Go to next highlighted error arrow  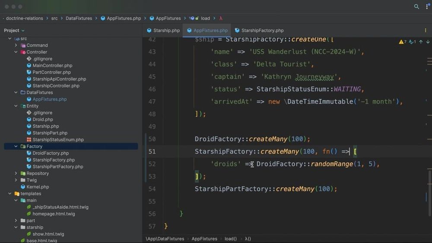click(428, 42)
